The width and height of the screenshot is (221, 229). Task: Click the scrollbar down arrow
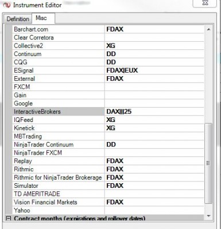click(x=208, y=216)
